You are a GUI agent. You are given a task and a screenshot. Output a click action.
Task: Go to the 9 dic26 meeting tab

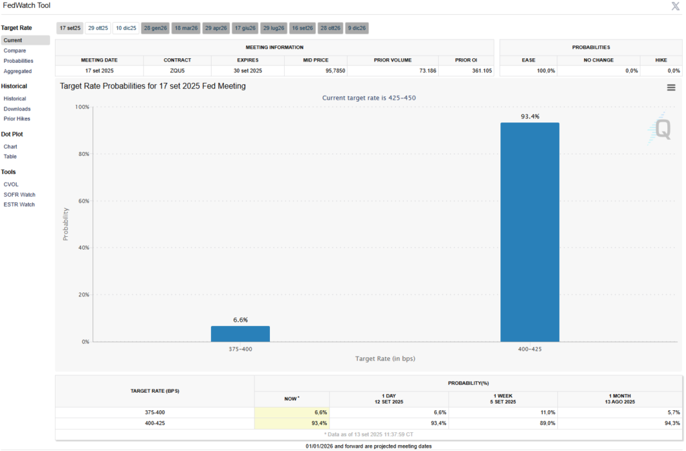(357, 28)
